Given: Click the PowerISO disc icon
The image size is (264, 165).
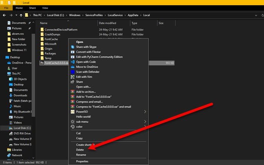Looking at the screenshot, I should (x=73, y=112).
